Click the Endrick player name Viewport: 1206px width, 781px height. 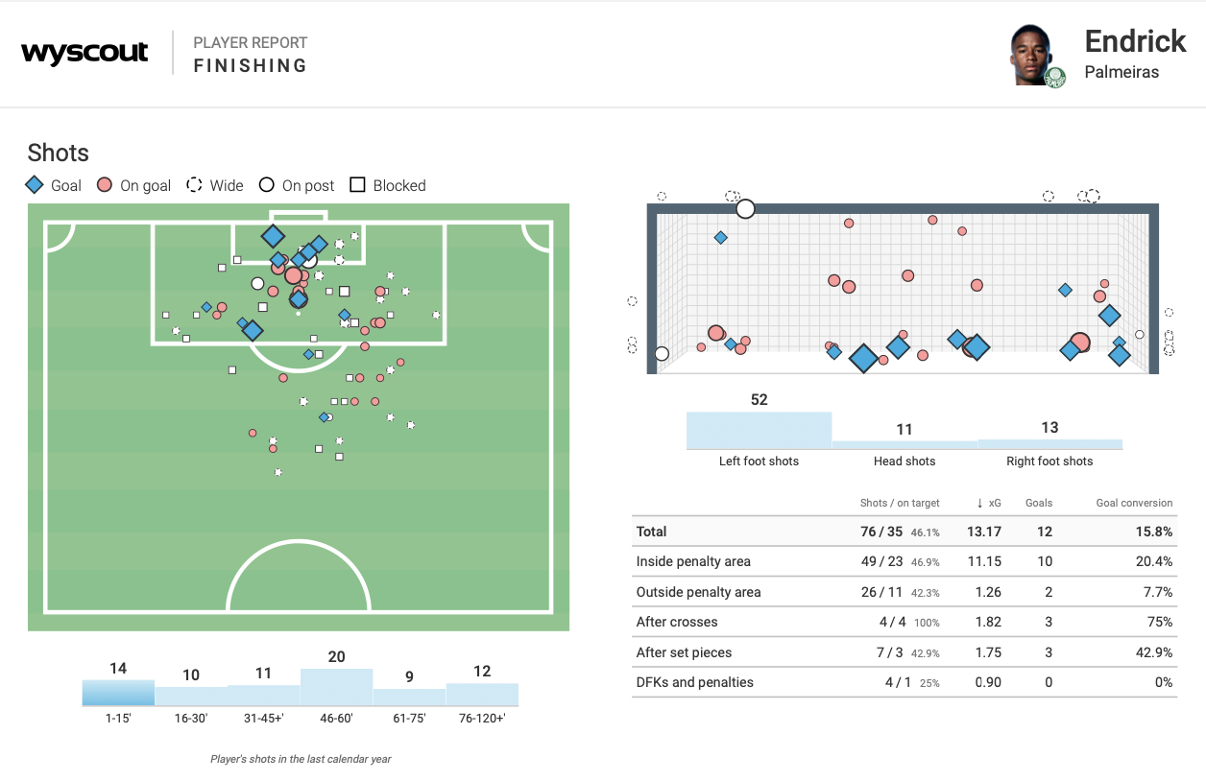click(1135, 41)
